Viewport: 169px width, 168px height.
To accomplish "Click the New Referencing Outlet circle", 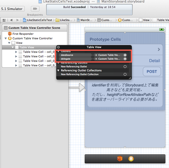I will (x=125, y=67).
